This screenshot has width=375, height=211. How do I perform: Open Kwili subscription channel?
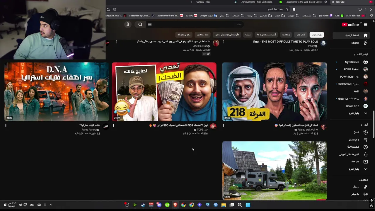(x=356, y=91)
